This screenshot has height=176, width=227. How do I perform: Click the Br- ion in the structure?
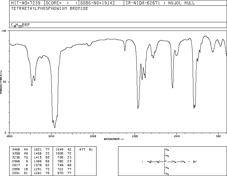pos(195,162)
